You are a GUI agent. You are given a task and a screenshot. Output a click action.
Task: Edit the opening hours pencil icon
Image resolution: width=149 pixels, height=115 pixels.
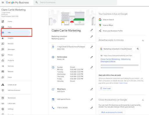(92, 67)
